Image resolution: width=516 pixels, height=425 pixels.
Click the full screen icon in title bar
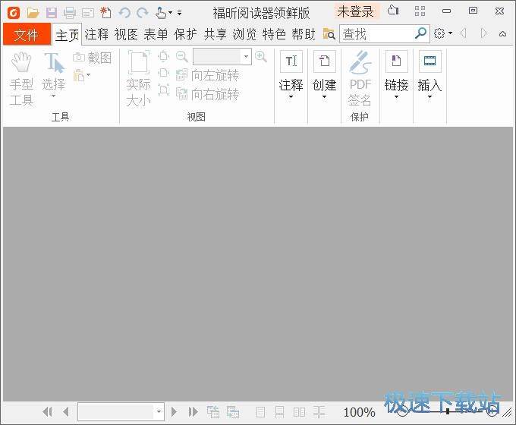(x=420, y=11)
